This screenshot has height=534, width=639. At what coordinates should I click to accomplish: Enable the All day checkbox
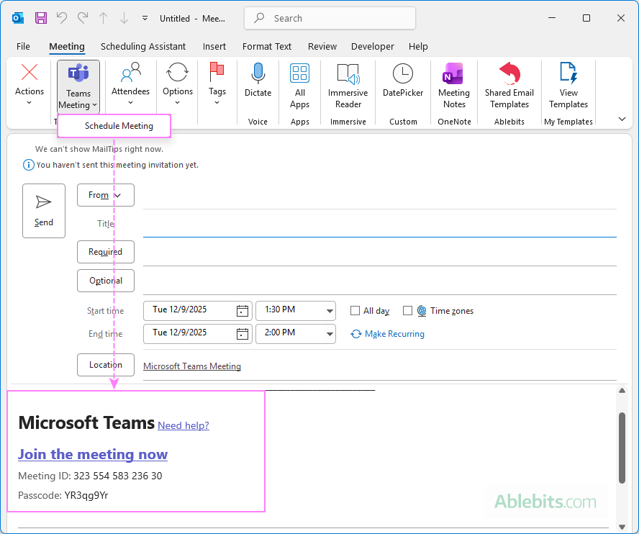point(355,311)
